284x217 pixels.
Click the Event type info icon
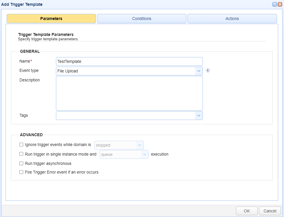[207, 70]
